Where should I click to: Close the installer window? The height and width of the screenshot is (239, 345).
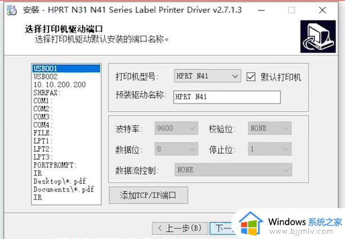pyautogui.click(x=322, y=10)
